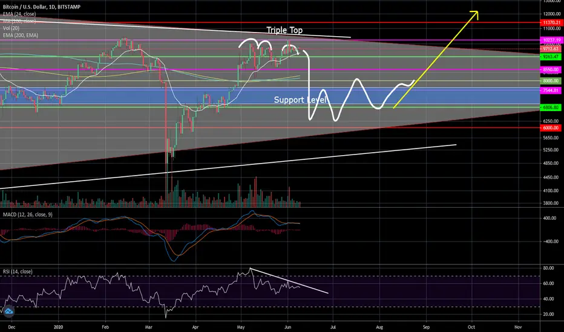Select the magenta 7544.81 price label
This screenshot has height=332, width=564.
[x=551, y=91]
